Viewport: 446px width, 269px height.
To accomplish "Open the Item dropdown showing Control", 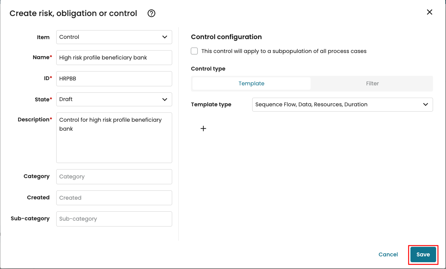I will coord(114,37).
